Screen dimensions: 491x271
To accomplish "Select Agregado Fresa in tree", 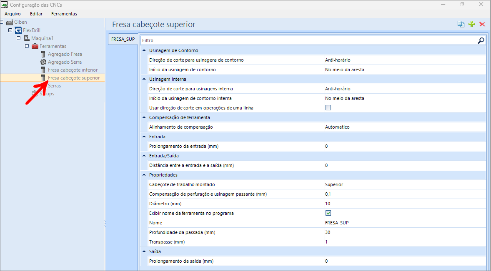I will pos(65,54).
